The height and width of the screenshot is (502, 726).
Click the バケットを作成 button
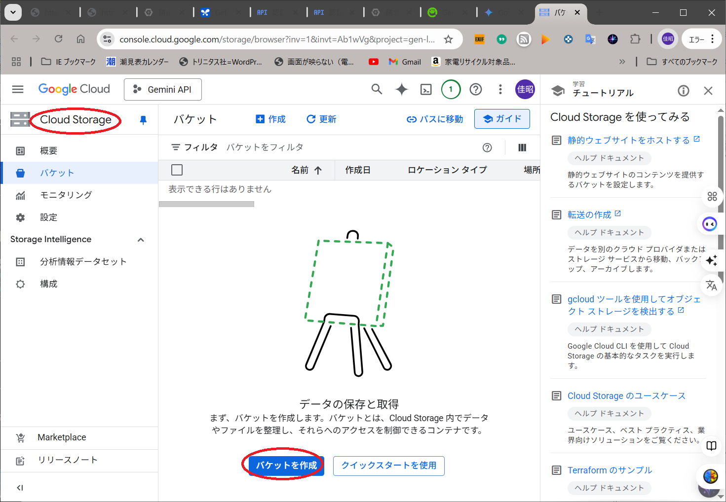point(286,466)
